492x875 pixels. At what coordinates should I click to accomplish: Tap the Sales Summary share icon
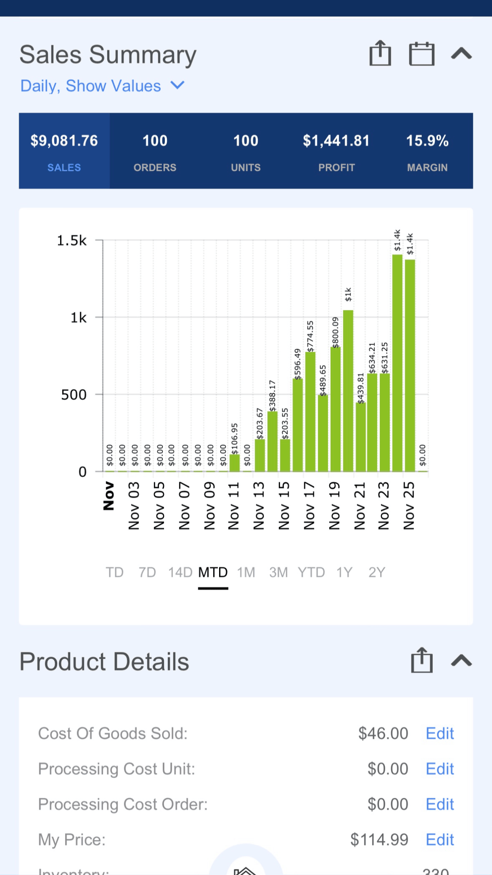tap(380, 53)
